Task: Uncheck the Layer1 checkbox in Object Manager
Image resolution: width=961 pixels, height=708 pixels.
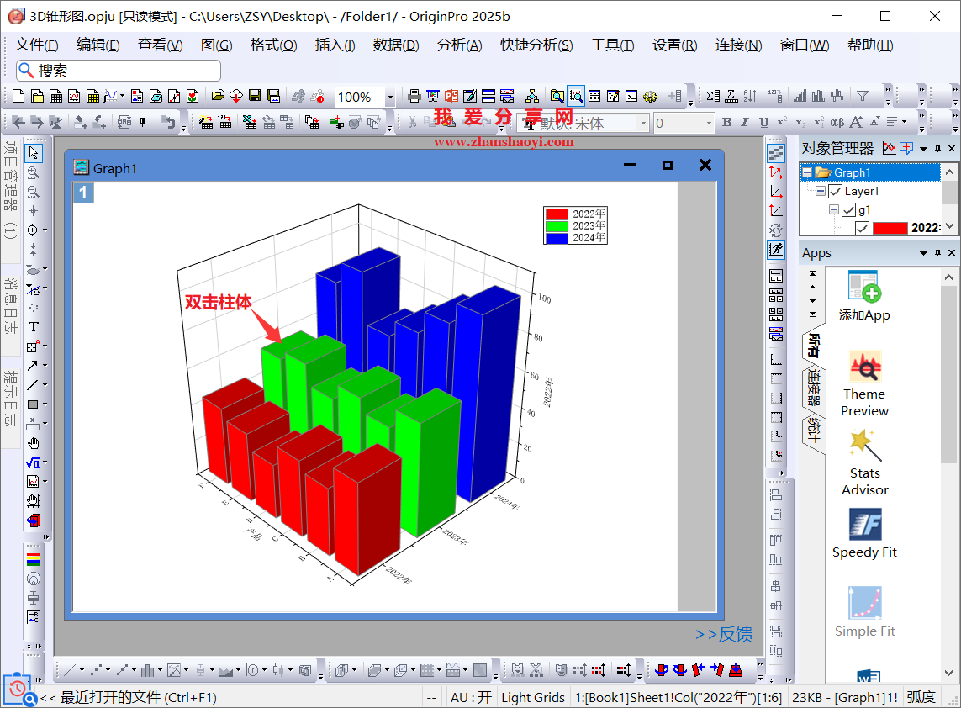Action: point(835,192)
